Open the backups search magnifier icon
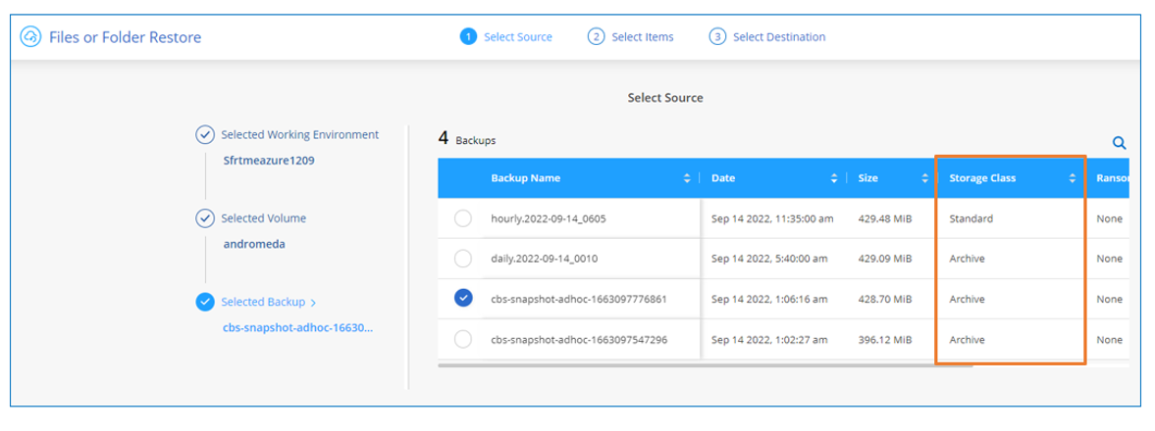 [x=1118, y=143]
